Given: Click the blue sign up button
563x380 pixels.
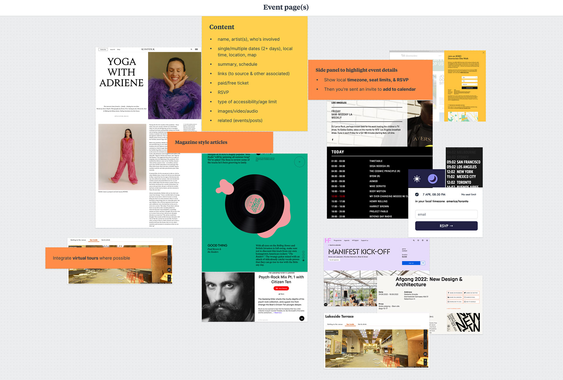Looking at the screenshot, I should click(x=411, y=263).
